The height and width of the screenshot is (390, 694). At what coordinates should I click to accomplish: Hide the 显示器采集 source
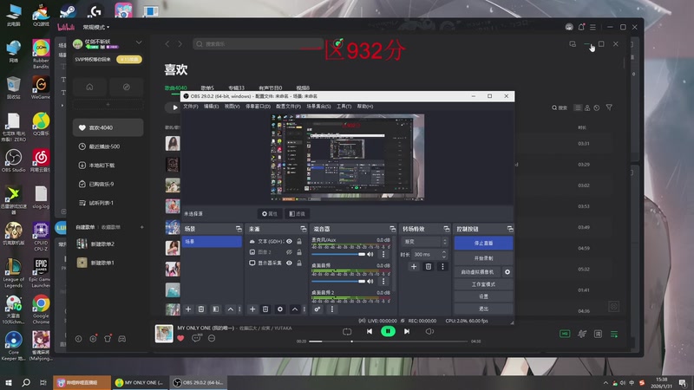coord(289,263)
